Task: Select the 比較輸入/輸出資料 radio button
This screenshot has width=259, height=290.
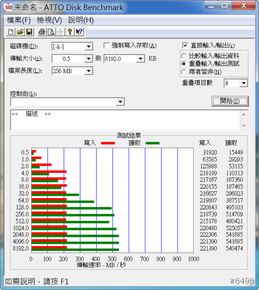Action: pyautogui.click(x=184, y=56)
